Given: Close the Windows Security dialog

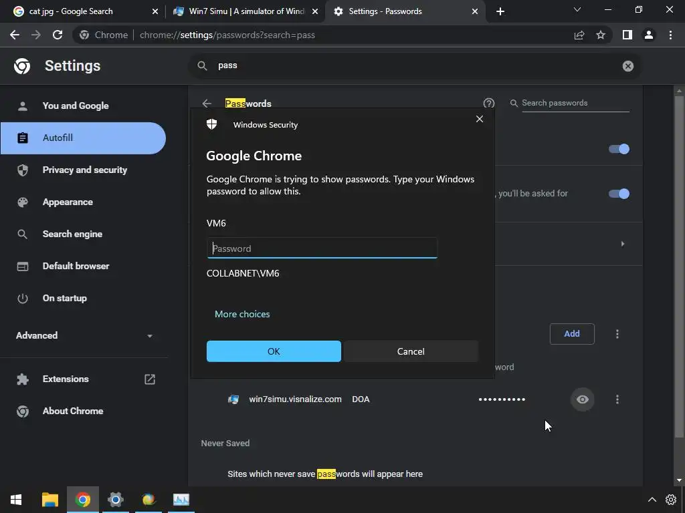Looking at the screenshot, I should [x=479, y=119].
